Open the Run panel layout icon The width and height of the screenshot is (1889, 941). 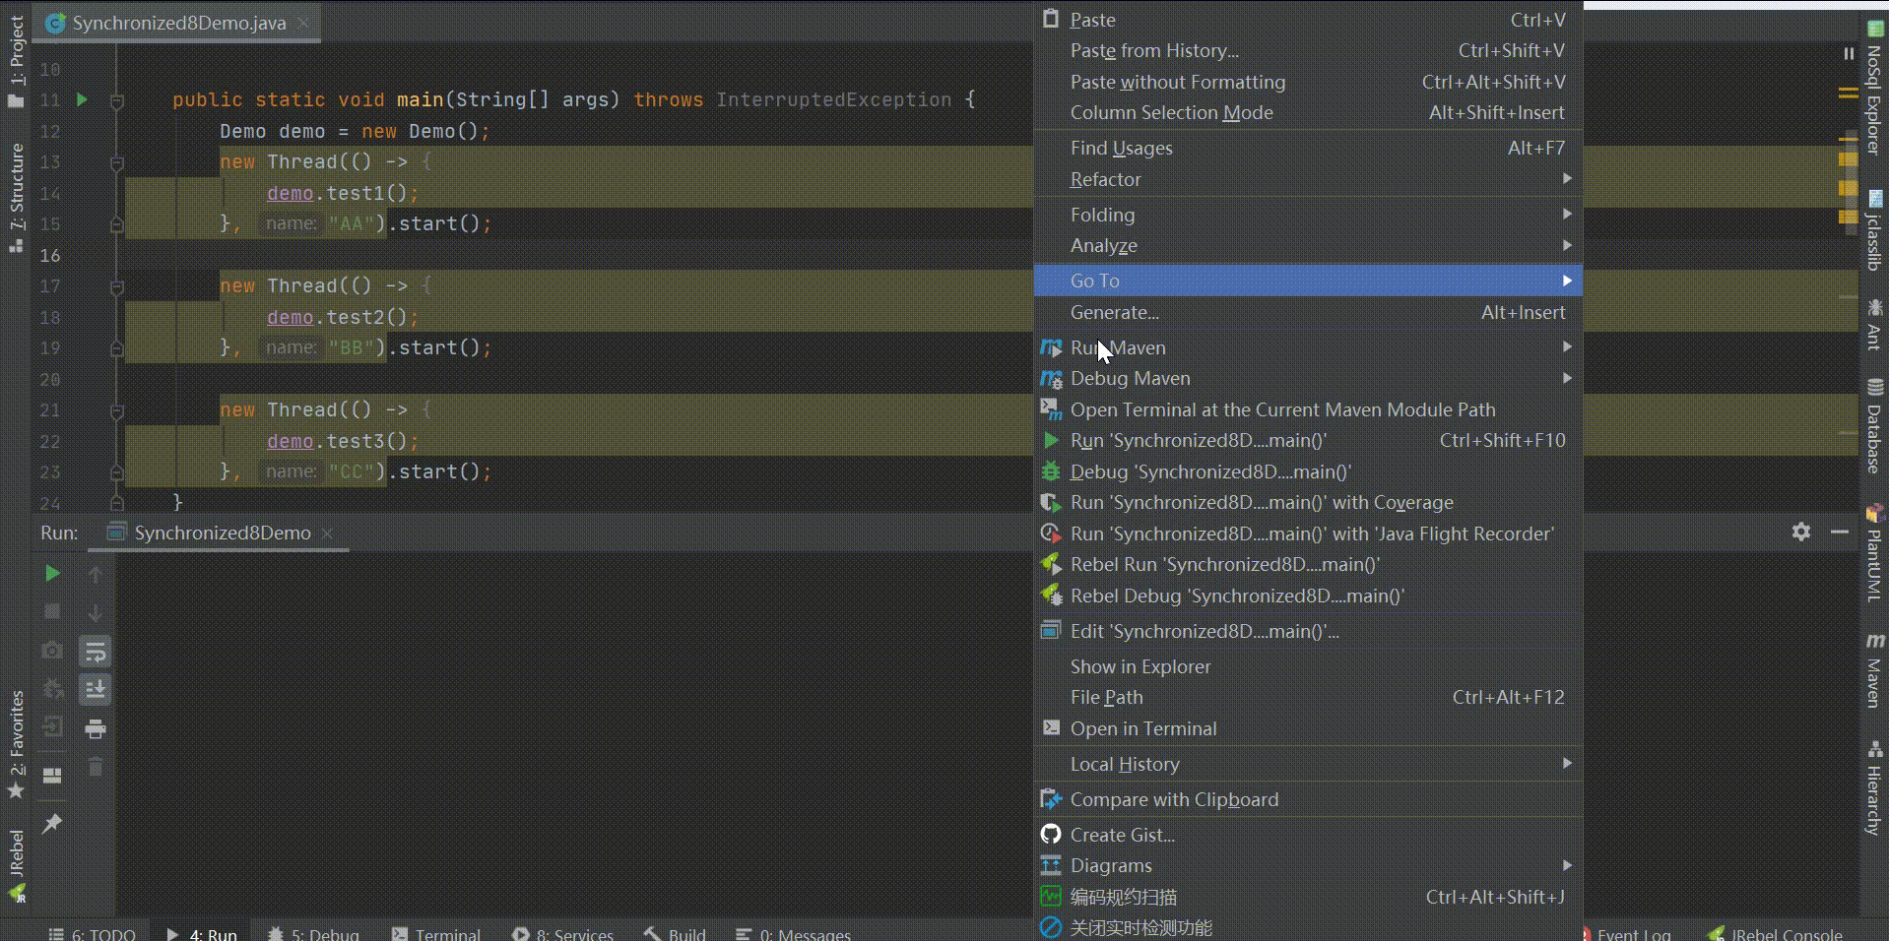click(x=52, y=776)
